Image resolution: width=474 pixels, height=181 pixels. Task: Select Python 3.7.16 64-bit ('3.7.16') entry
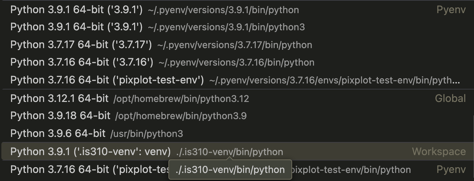click(82, 62)
